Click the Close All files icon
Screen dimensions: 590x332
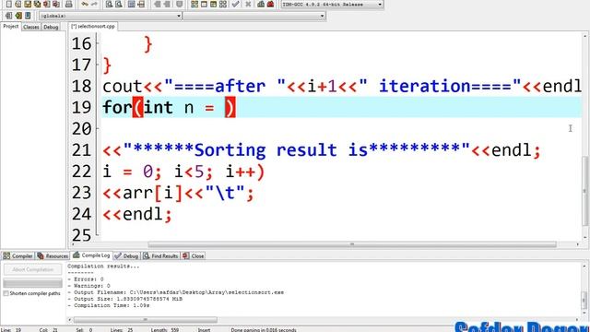[55, 4]
